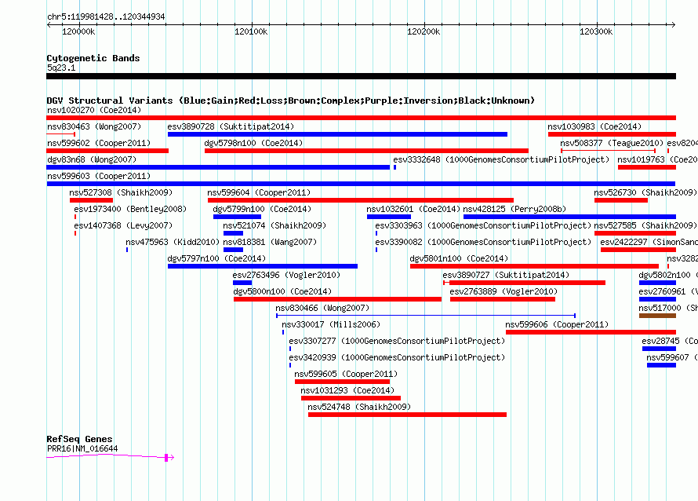
Task: Click the dgv5797n100 (Coe2014) label
Action: pyautogui.click(x=216, y=258)
